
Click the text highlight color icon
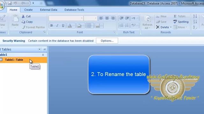coord(133,25)
